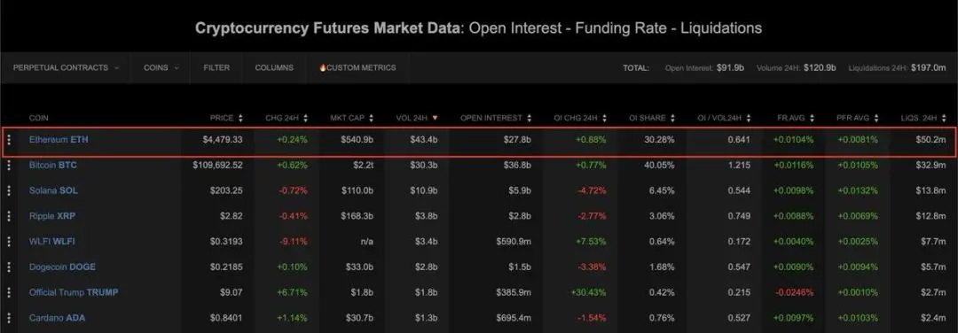Open the Filter menu item
Viewport: 958px width, 333px height.
216,67
